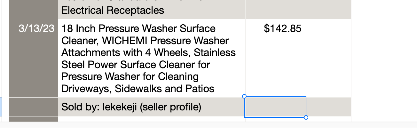Click the light gray bar at window bottom
Screen dimensions: 417x128
point(208,125)
